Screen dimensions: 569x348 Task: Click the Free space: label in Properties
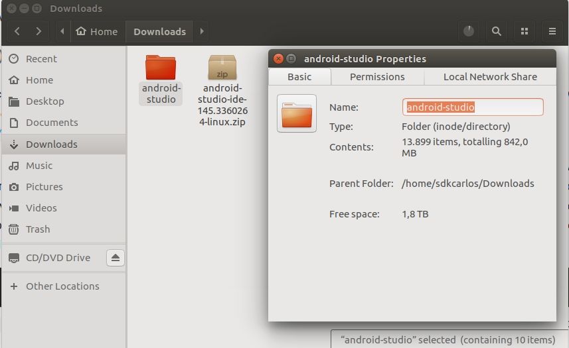354,214
